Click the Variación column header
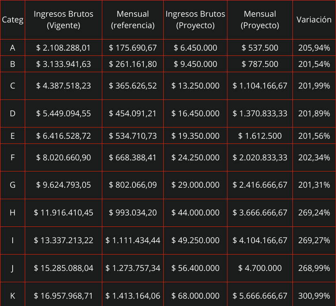Viewport: 336px width, 306px height. pos(314,20)
